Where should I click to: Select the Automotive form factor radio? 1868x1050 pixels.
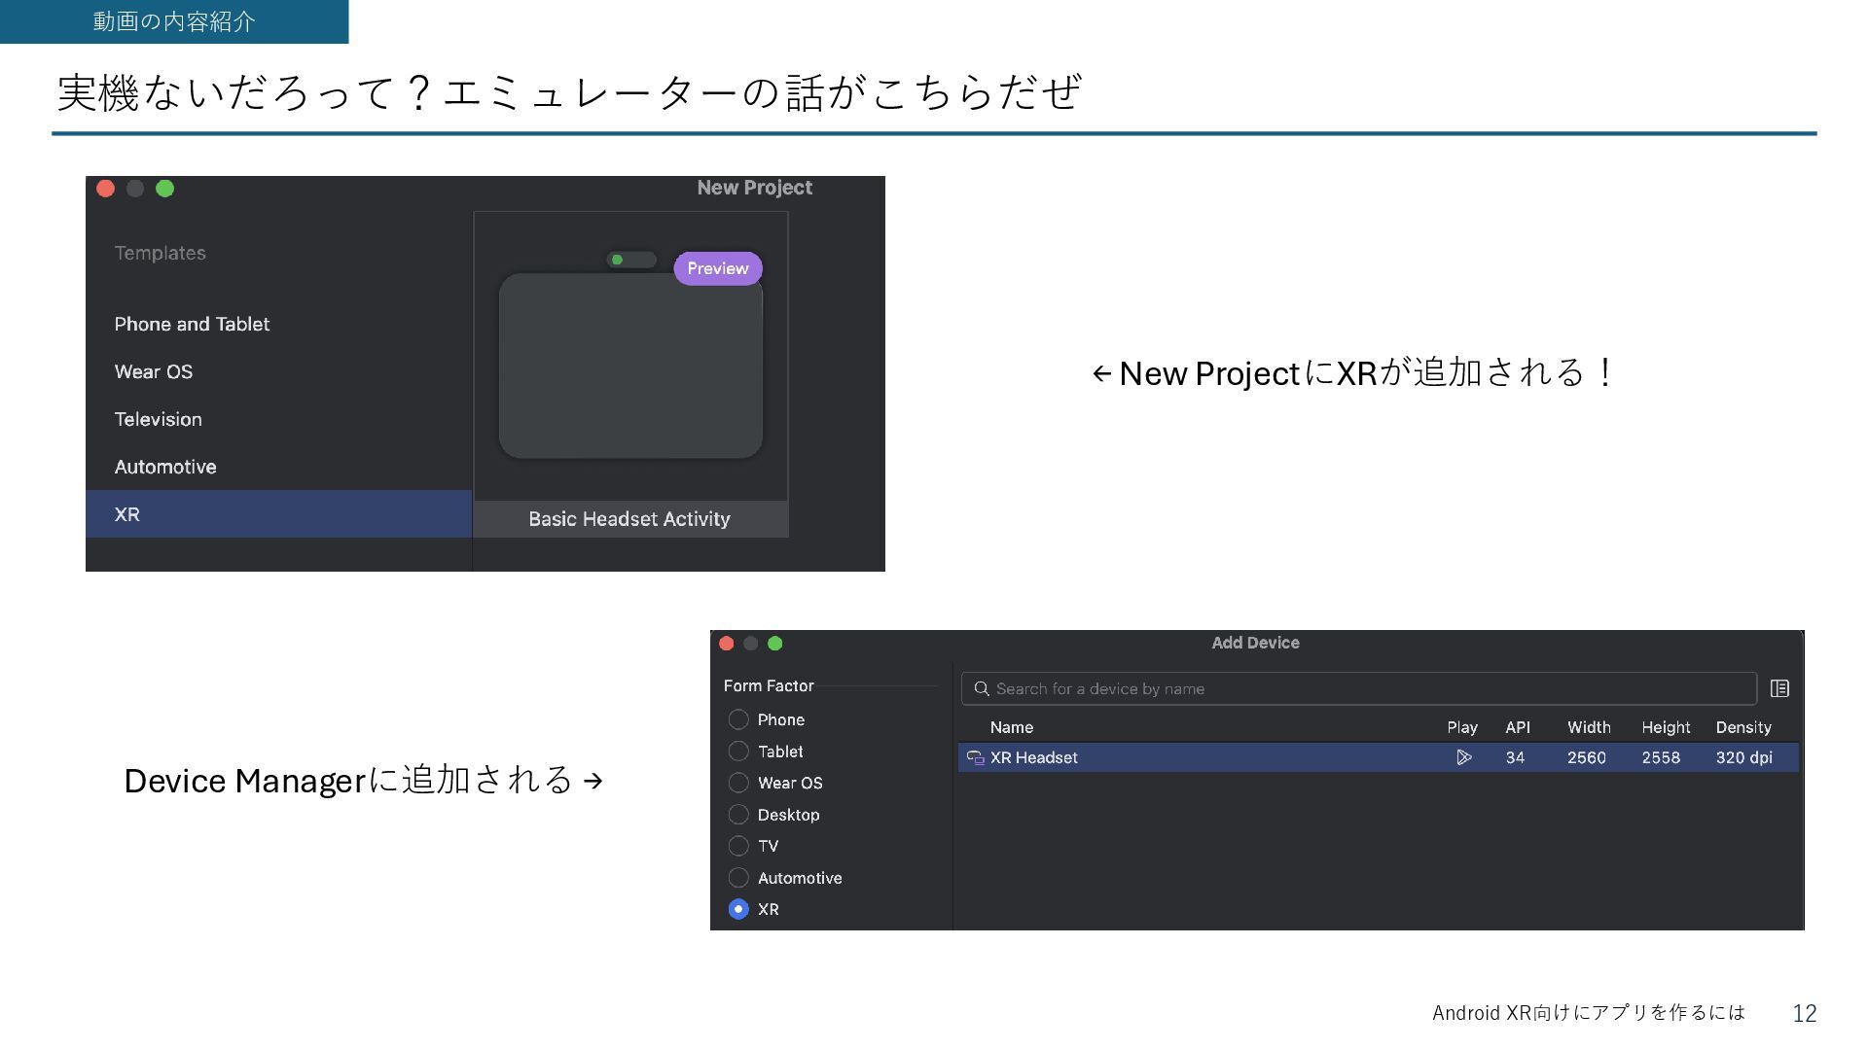[738, 878]
